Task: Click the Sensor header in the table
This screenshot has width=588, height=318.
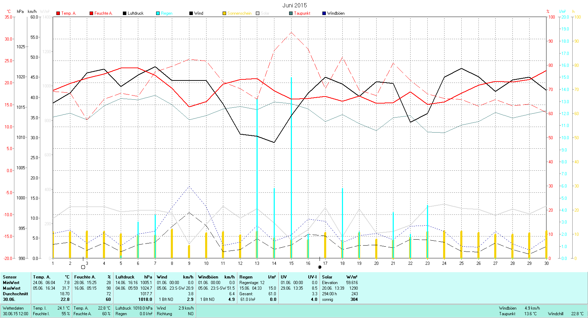Action: click(x=10, y=277)
